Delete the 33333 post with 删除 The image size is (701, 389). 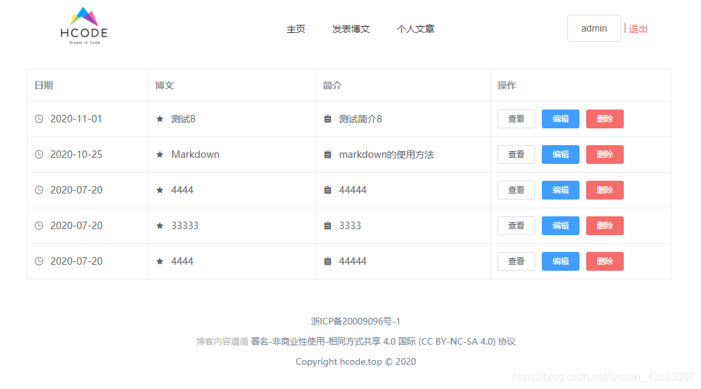click(x=604, y=226)
